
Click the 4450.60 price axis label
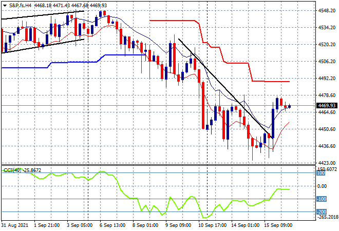click(x=327, y=129)
